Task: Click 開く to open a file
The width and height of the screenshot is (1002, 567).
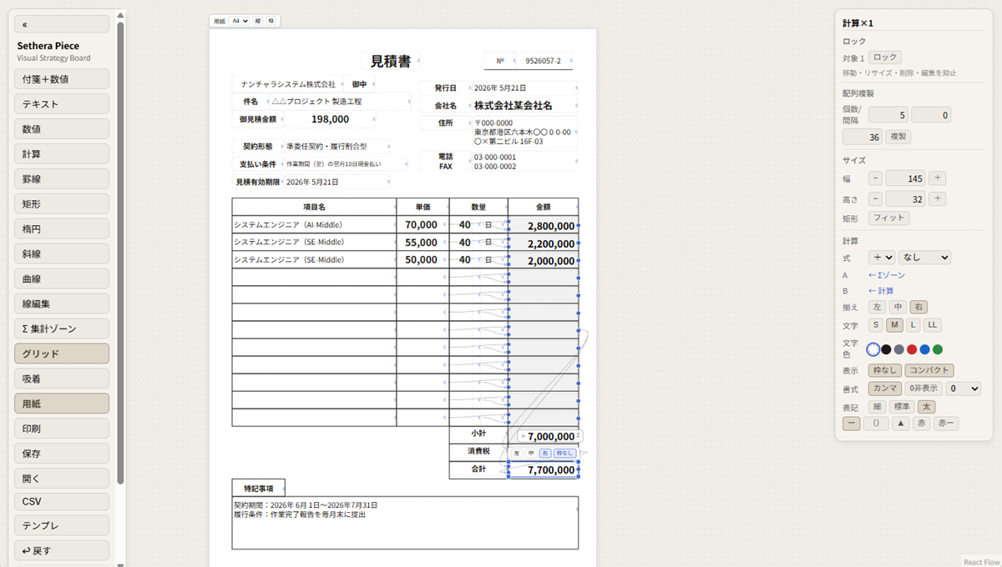Action: pyautogui.click(x=62, y=479)
